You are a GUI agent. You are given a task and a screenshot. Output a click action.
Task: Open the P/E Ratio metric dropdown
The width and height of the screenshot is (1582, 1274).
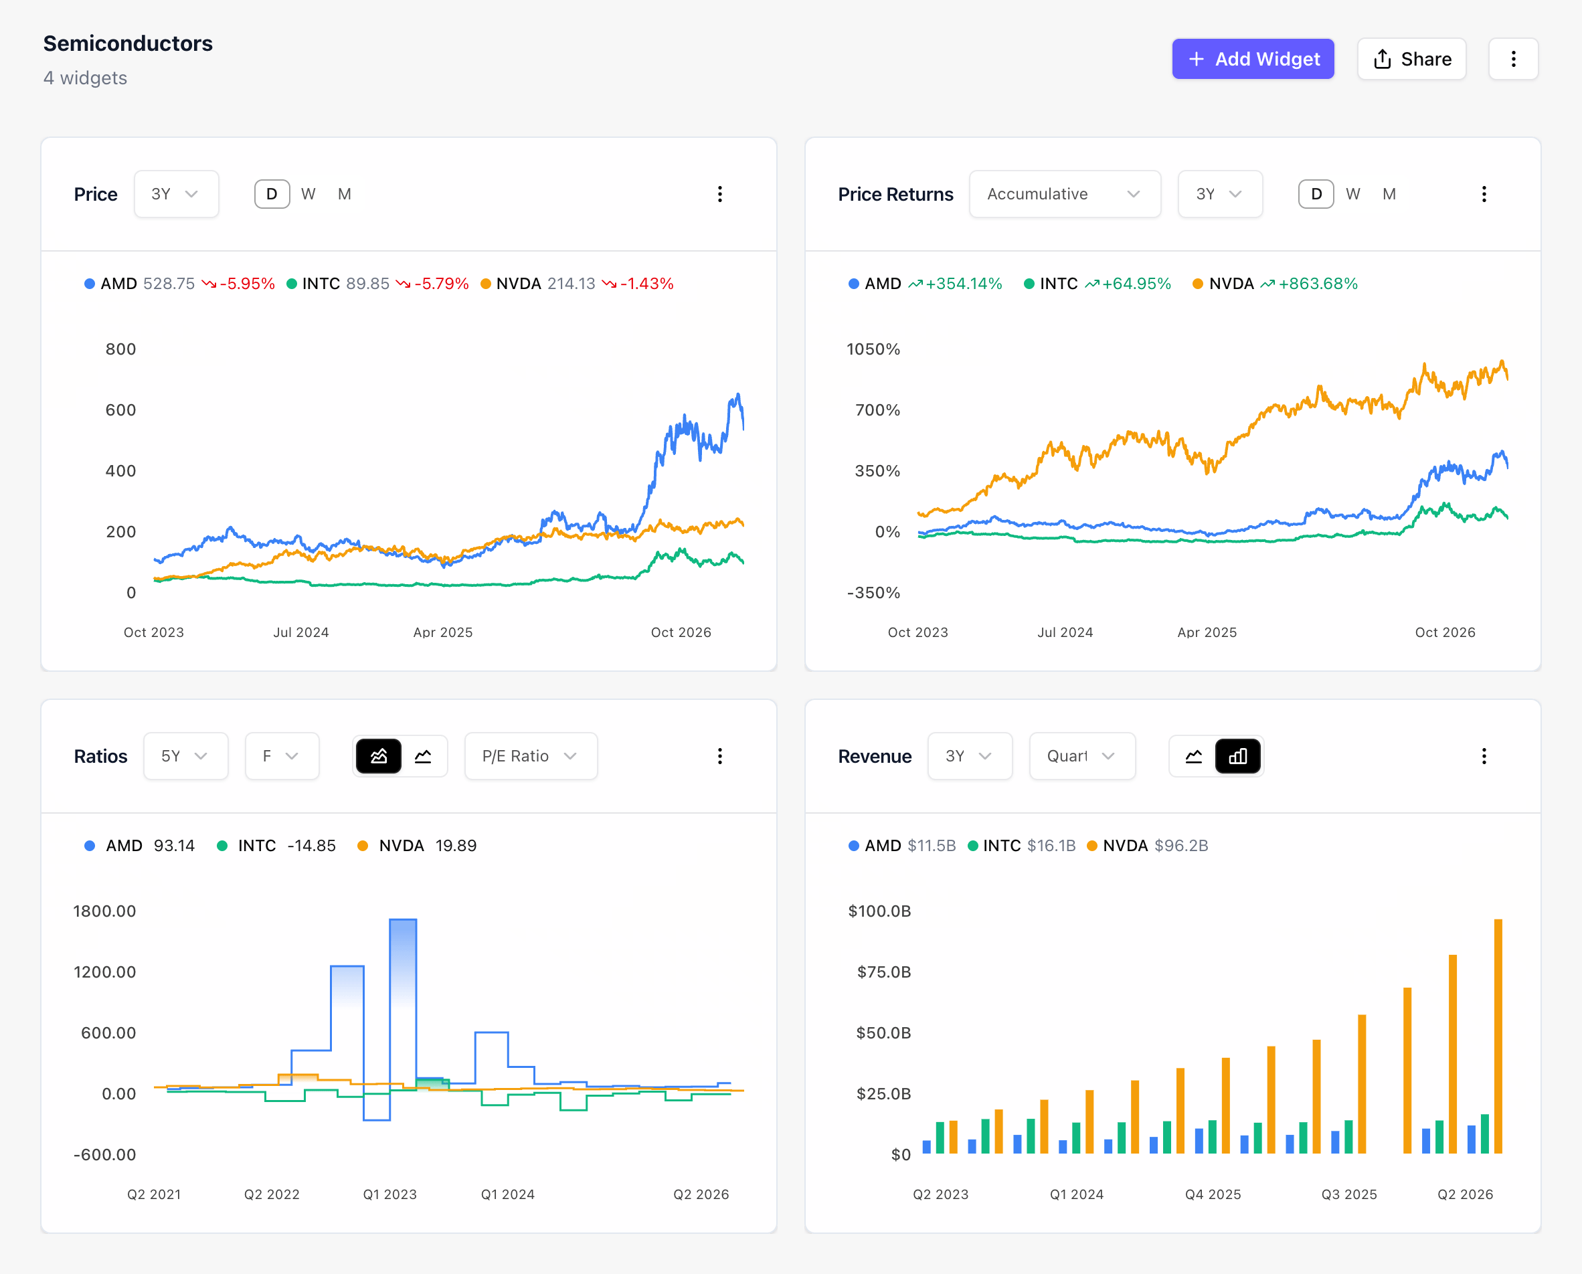pyautogui.click(x=531, y=756)
